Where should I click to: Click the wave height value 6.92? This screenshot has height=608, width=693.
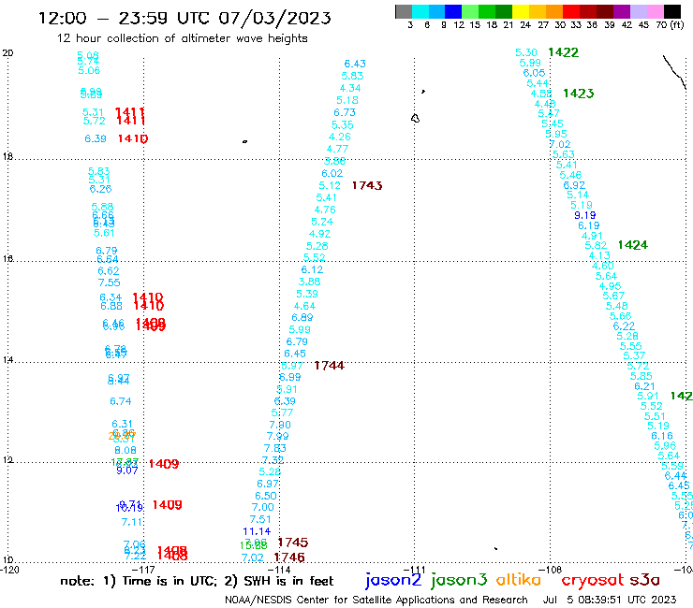[574, 185]
